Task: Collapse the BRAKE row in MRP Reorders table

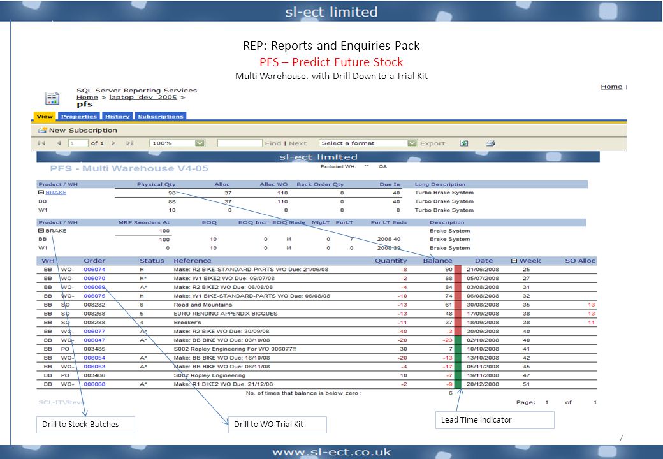Action: 41,231
